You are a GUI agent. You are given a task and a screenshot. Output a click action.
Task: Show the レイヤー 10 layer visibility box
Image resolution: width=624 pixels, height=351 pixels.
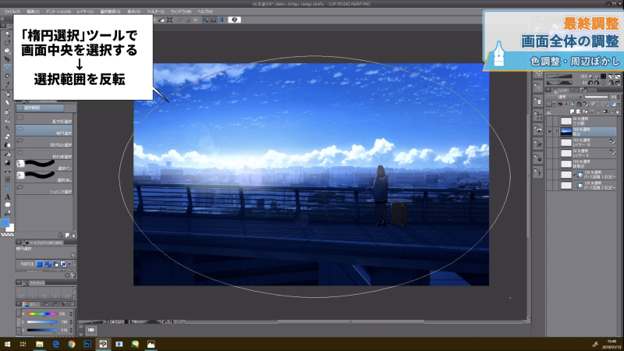549,143
